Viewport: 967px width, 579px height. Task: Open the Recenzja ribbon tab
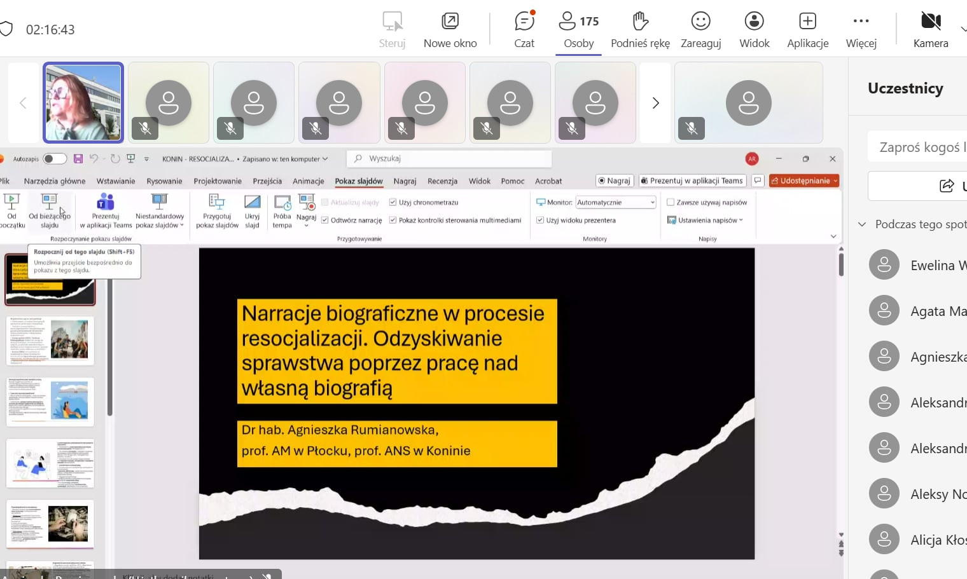point(442,181)
